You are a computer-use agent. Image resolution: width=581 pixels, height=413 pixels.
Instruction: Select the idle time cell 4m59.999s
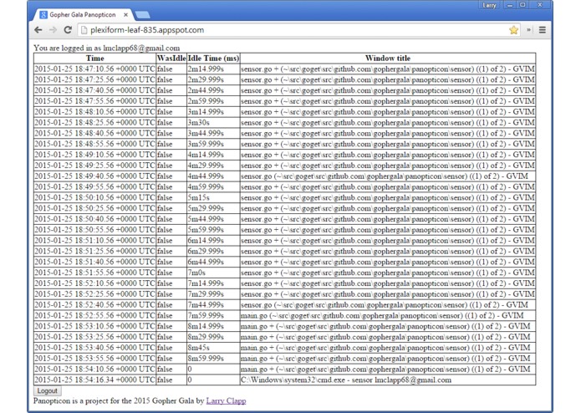pyautogui.click(x=213, y=187)
